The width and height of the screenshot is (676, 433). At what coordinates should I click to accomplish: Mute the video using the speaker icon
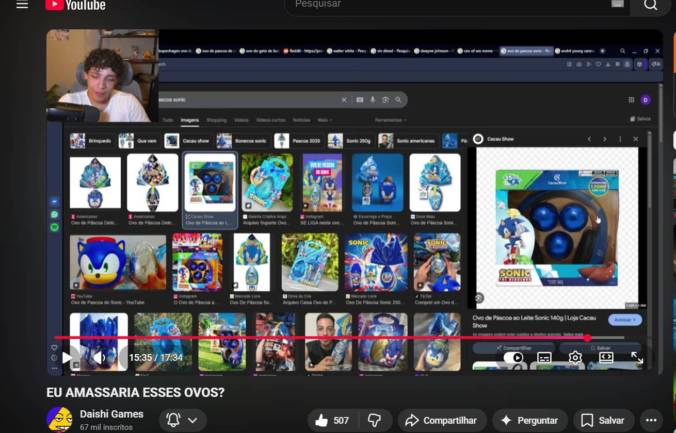(99, 357)
